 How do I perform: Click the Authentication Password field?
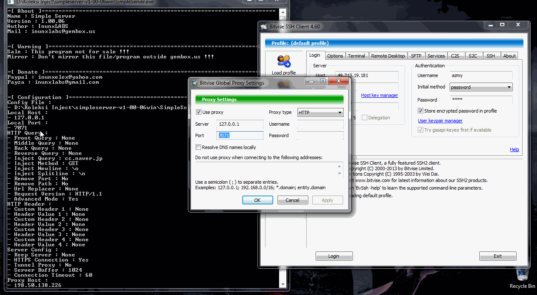point(481,99)
